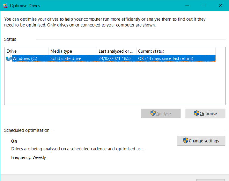Click the Last analysed or... column header
This screenshot has height=181, width=229.
point(116,51)
